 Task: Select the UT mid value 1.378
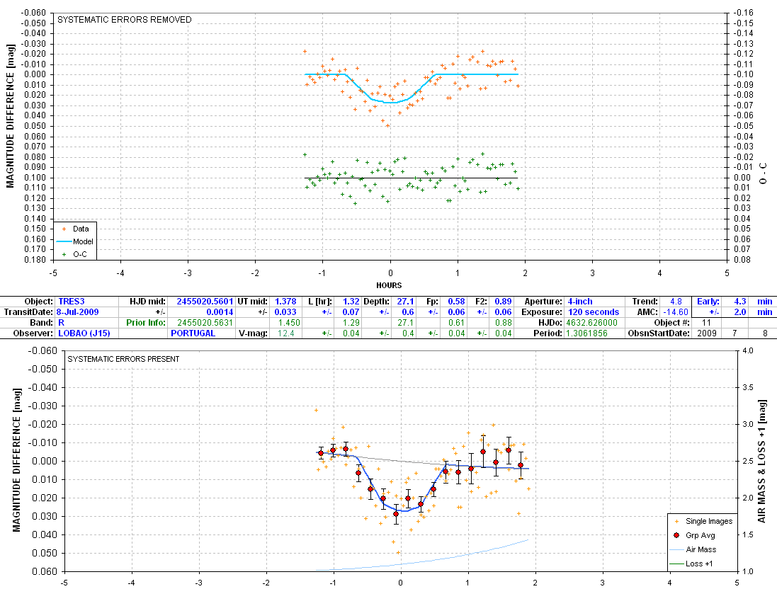(x=285, y=301)
